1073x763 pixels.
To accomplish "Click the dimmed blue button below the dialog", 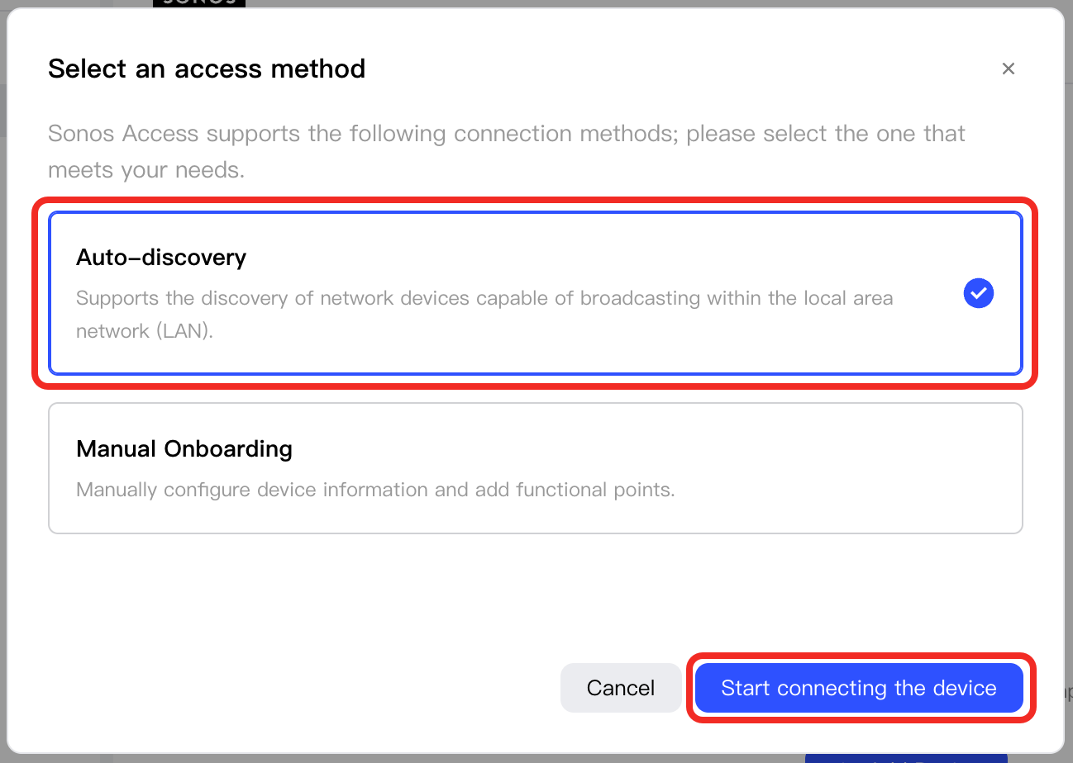I will pos(906,757).
